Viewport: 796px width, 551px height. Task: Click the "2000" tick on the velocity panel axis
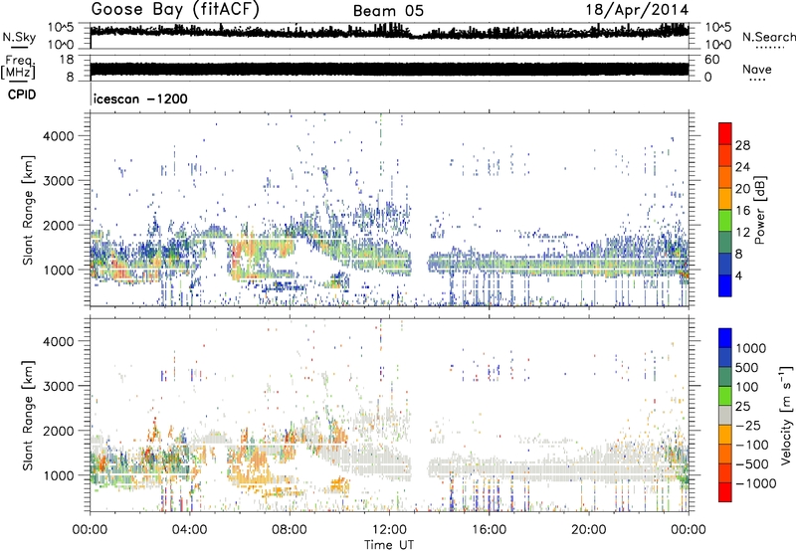click(58, 431)
